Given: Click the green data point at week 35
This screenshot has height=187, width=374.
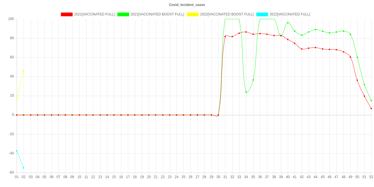Looking at the screenshot, I should click(x=253, y=80).
